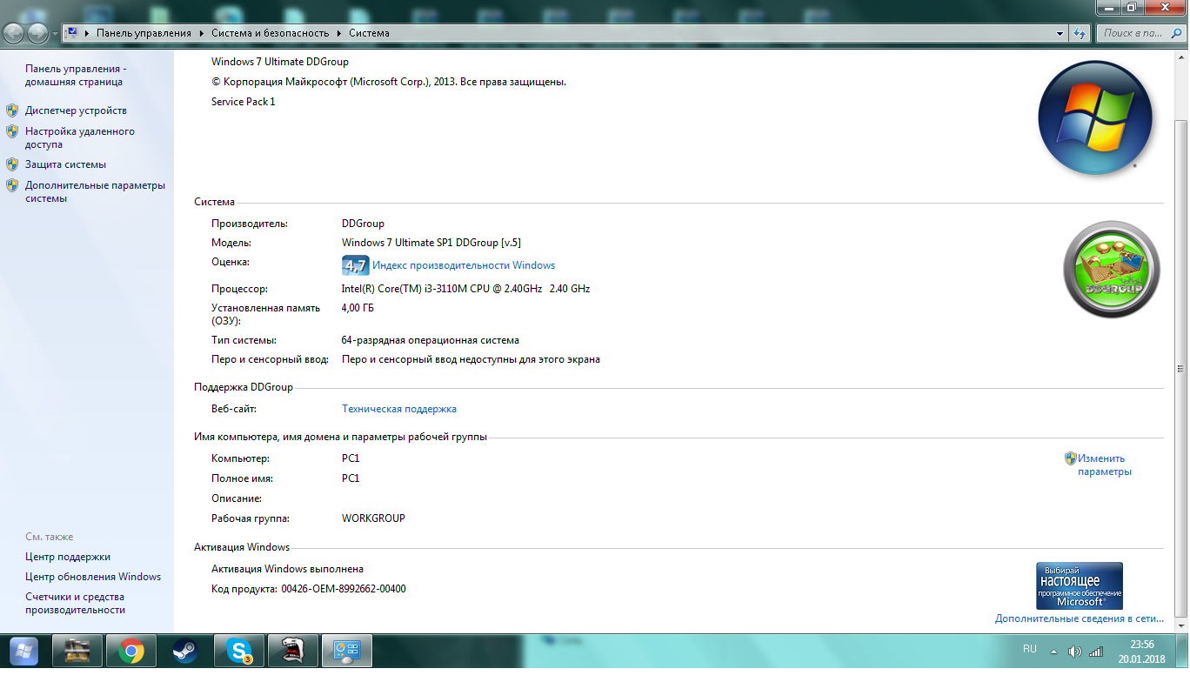Go to "Панель управления" in breadcrumb
1190x682 pixels.
(x=144, y=33)
